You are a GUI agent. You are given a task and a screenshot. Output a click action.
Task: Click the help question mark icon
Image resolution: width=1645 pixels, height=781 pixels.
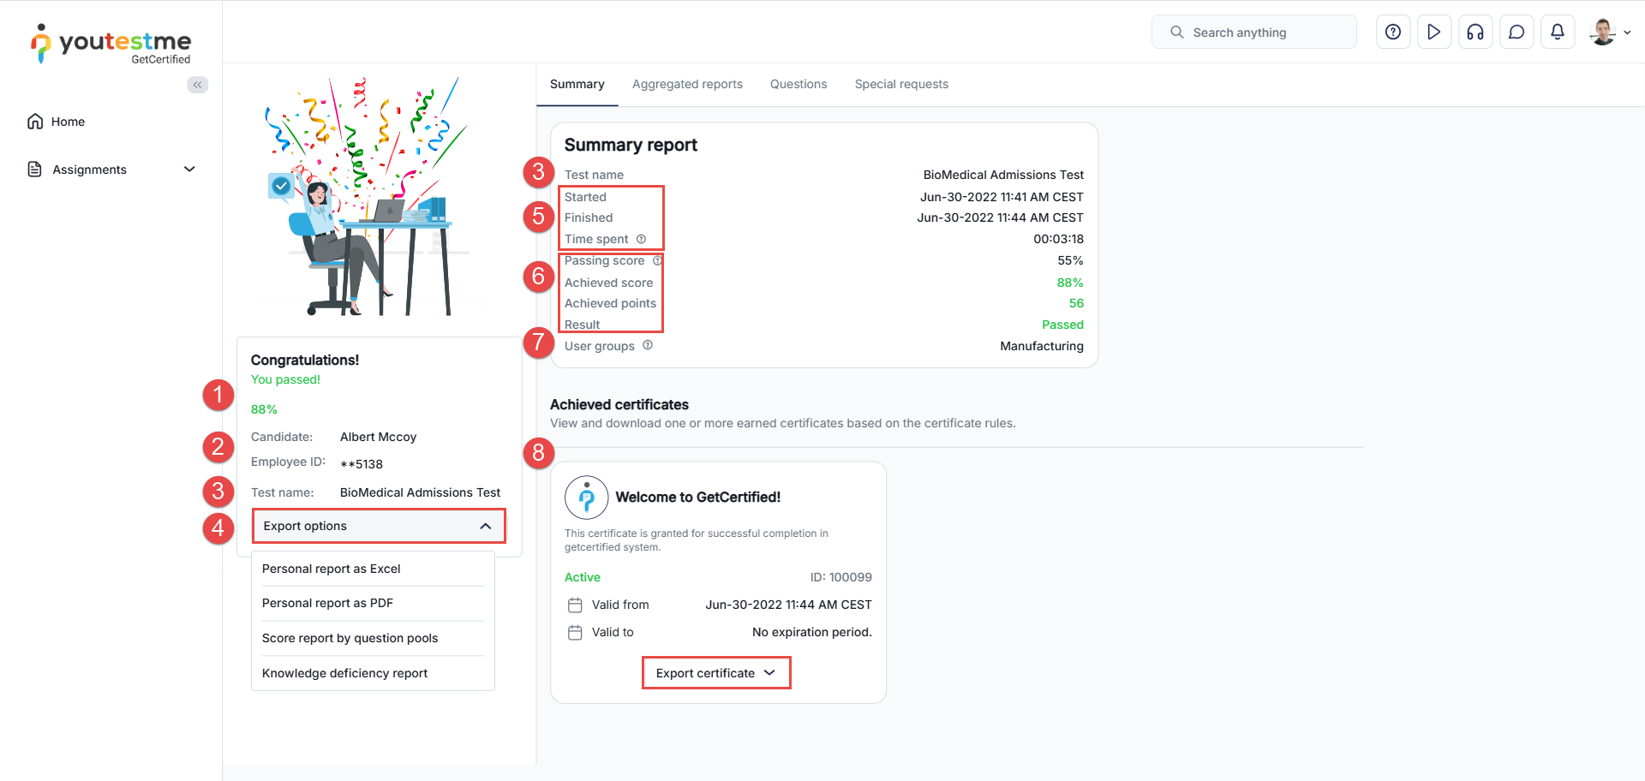click(1393, 32)
